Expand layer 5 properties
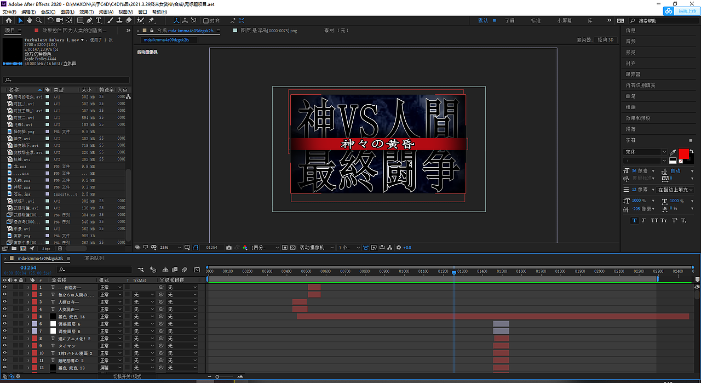Viewport: 701px width, 383px height. click(28, 317)
